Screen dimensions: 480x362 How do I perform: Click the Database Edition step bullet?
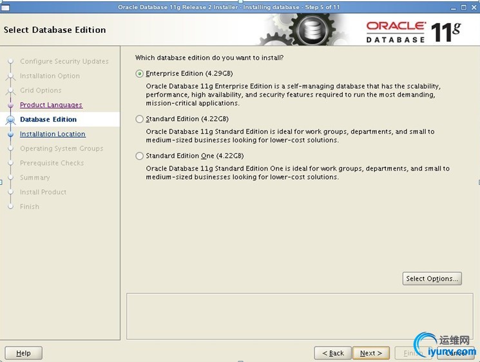coord(11,120)
